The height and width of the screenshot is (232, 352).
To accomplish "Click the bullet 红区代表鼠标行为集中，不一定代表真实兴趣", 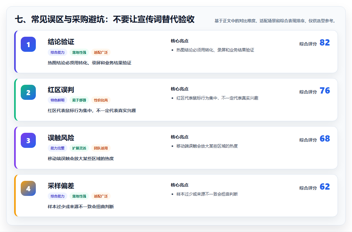I will coord(217,98).
